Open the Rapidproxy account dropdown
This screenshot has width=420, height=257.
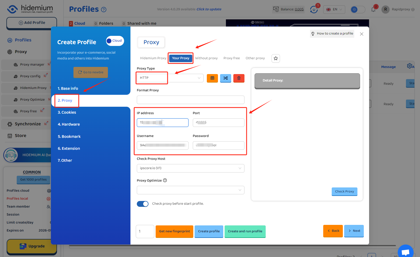click(x=413, y=10)
